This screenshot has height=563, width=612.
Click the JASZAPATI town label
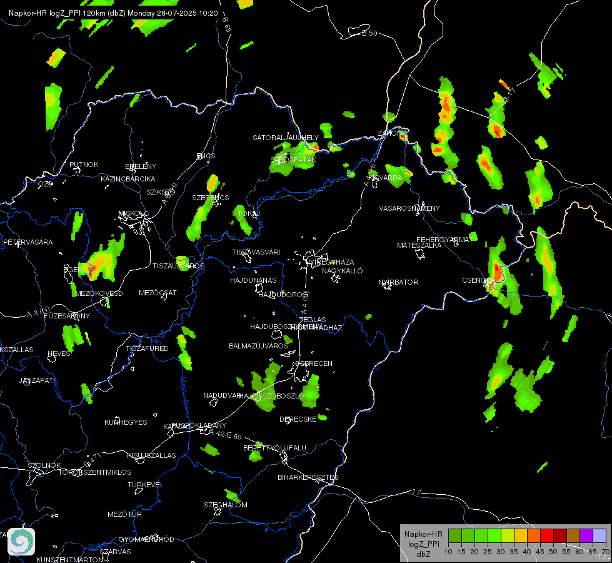click(x=37, y=380)
